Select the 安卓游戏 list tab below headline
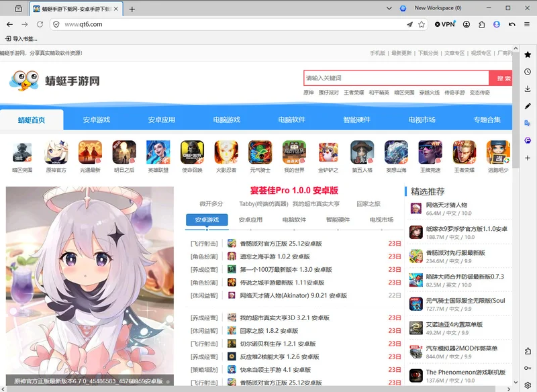Screen dimensions: 537x392 pos(207,219)
